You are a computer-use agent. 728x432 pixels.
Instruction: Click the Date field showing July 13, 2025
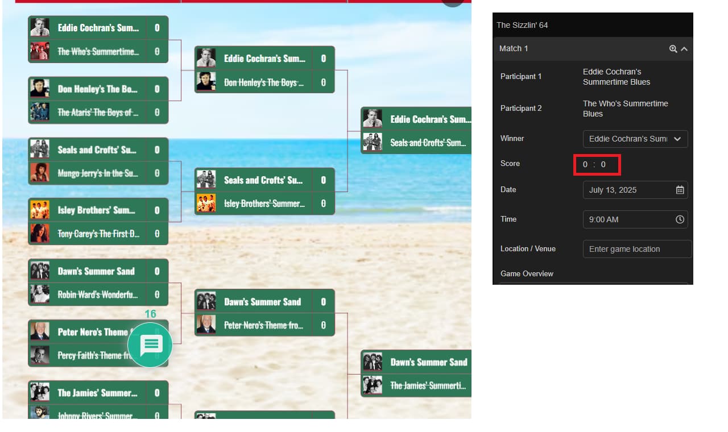click(x=635, y=190)
